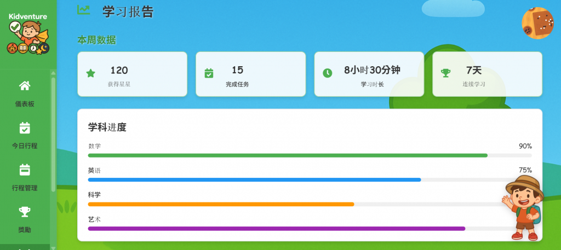Click the calendar icon in the 完成任务 card
This screenshot has height=250, width=561.
[x=209, y=73]
